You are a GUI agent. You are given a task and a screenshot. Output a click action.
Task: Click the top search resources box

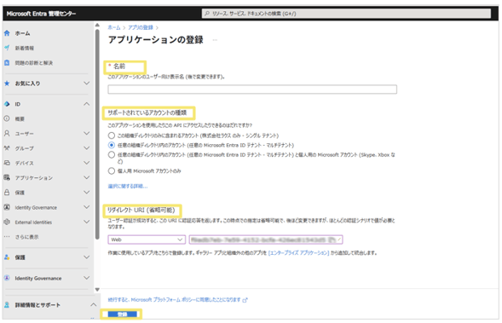click(x=346, y=14)
